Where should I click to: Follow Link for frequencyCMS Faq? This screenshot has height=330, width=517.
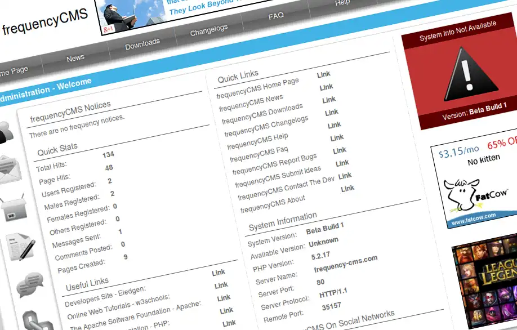click(x=337, y=138)
